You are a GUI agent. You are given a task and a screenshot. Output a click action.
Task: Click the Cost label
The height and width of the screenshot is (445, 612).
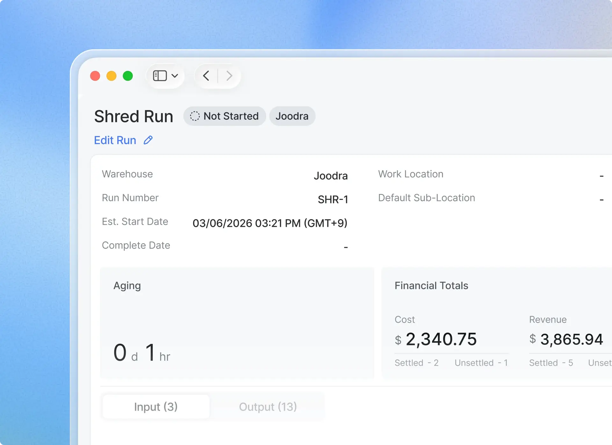click(405, 320)
